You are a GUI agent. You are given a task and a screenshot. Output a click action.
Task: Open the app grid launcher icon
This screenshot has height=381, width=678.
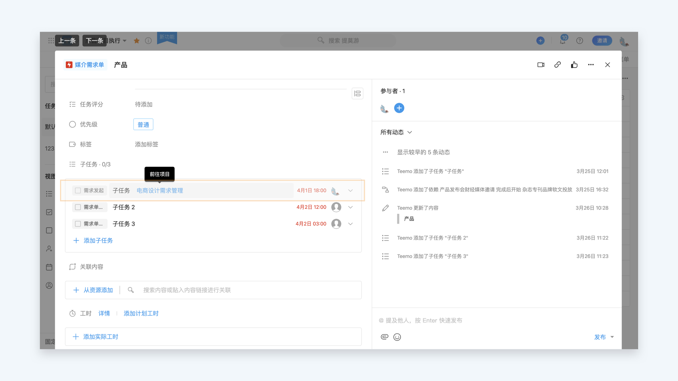point(51,41)
